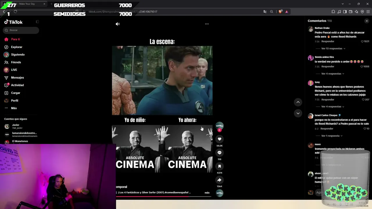This screenshot has height=209, width=372.
Task: Open the browser extensions puzzle icon
Action: point(333,12)
